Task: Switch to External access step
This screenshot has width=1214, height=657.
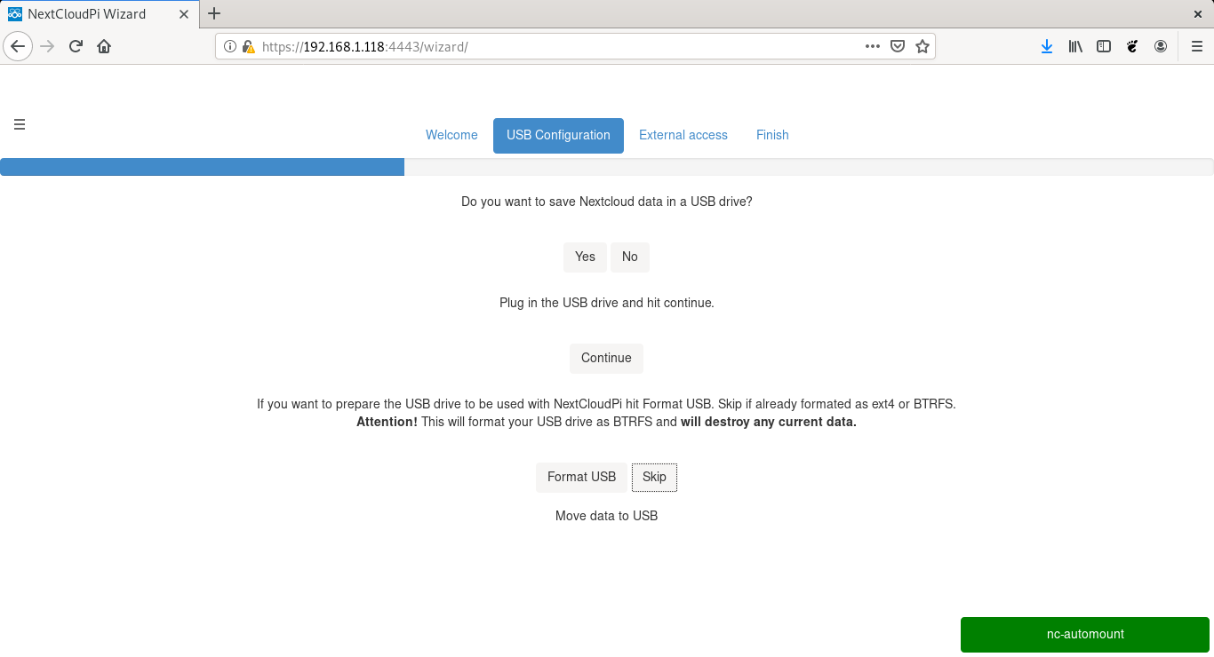Action: point(683,135)
